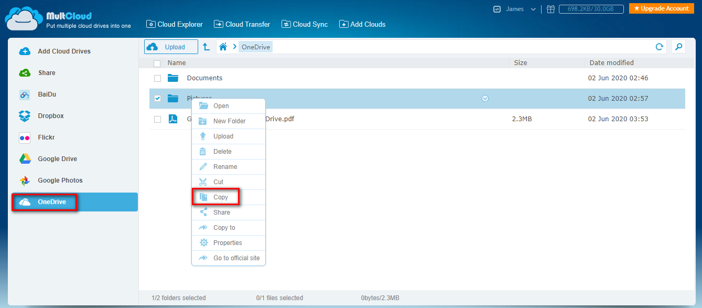Uncheck the Pictures folder checkbox
This screenshot has width=702, height=308.
pyautogui.click(x=157, y=98)
